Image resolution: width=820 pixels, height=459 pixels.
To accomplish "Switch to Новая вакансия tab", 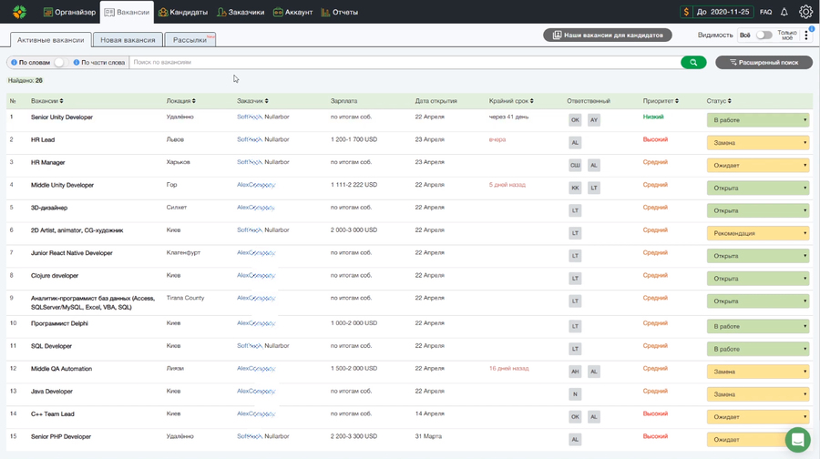I will click(128, 40).
